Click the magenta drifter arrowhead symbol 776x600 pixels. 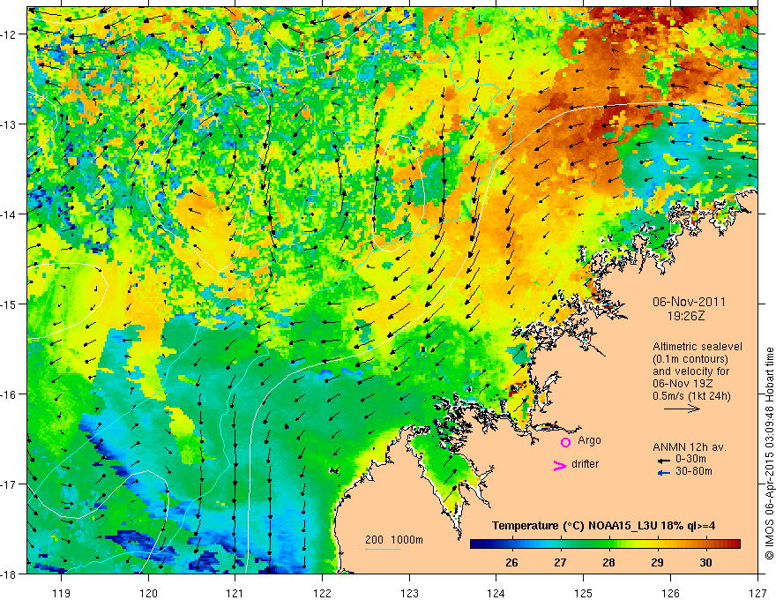(x=560, y=465)
